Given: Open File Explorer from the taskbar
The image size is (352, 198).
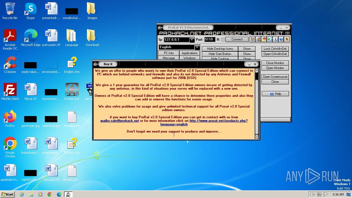Looking at the screenshot, I should [31, 194].
